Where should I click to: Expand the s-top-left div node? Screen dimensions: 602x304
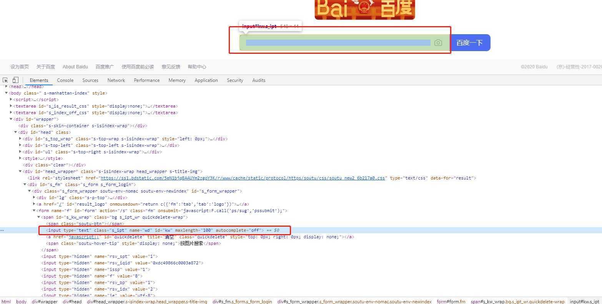click(20, 145)
